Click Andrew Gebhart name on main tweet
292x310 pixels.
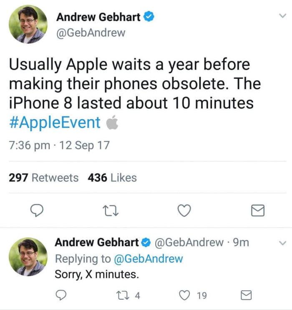click(x=98, y=17)
